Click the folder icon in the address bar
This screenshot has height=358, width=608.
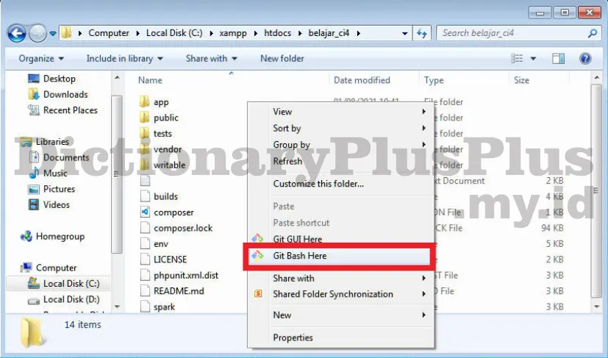pyautogui.click(x=67, y=33)
